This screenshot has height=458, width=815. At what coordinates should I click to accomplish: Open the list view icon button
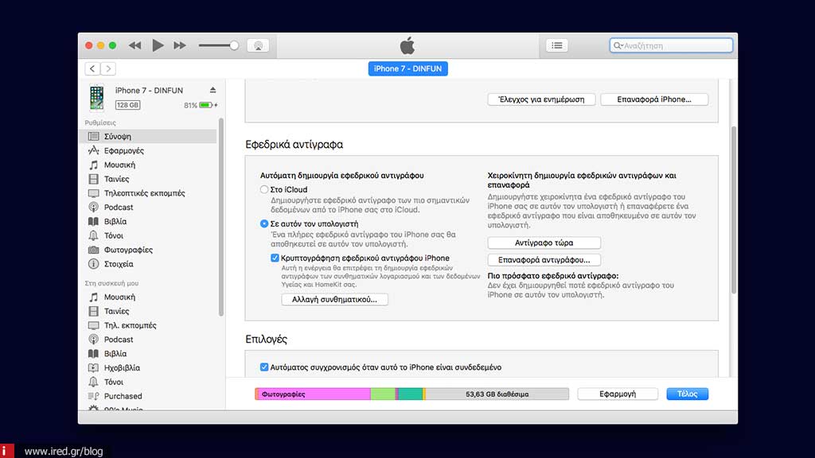[x=556, y=45]
